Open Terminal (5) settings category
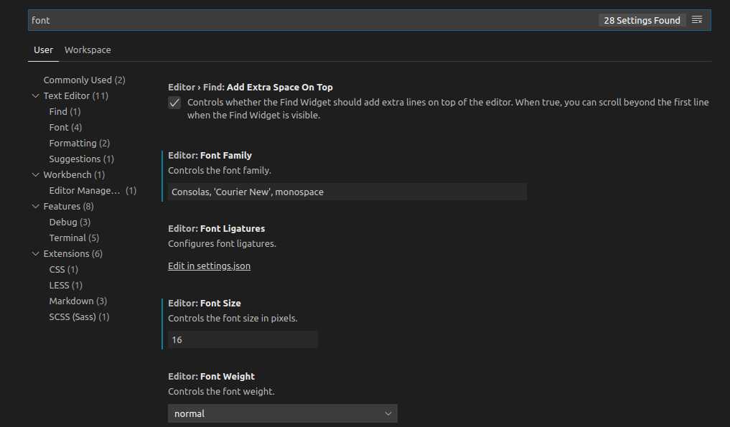The height and width of the screenshot is (427, 730). click(x=74, y=238)
